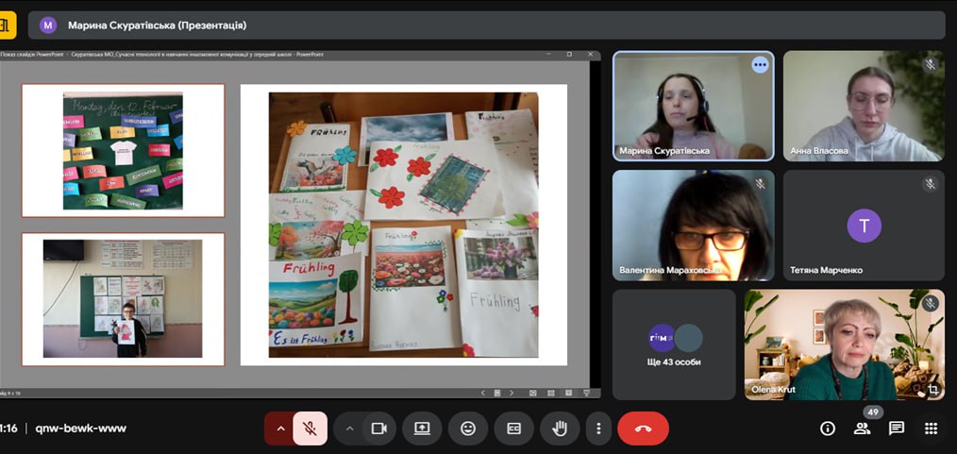This screenshot has height=454, width=957.
Task: Click the crop icon on Olena Krut's tile
Action: point(932,389)
